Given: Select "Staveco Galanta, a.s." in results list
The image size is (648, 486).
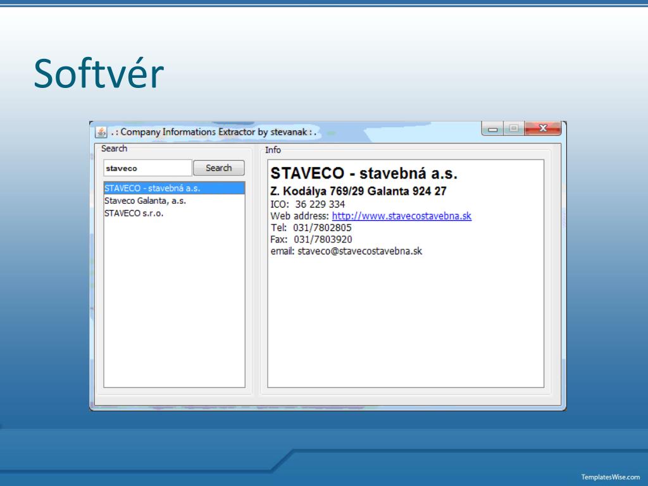Looking at the screenshot, I should (174, 201).
